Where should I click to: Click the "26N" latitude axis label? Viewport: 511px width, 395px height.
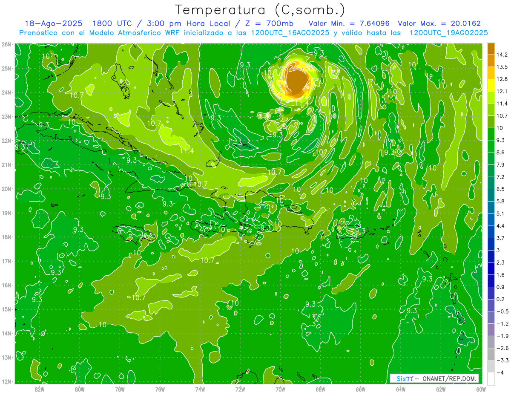(6, 44)
